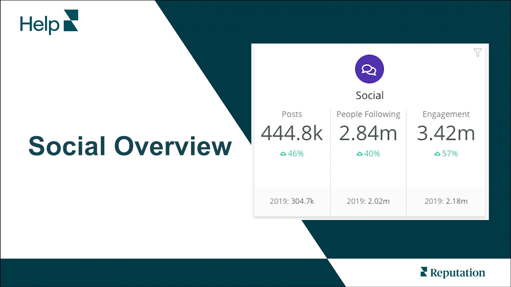Click the 444.8k posts value

(292, 133)
